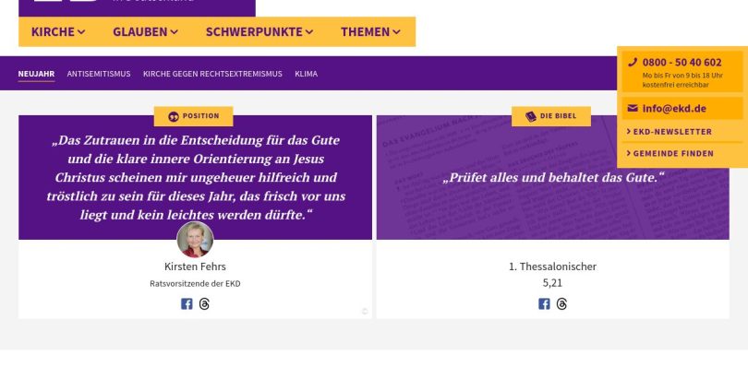Viewport: 748px width, 391px height.
Task: Click Facebook share icon under Kirsten Fehrs quote
Action: click(x=187, y=303)
